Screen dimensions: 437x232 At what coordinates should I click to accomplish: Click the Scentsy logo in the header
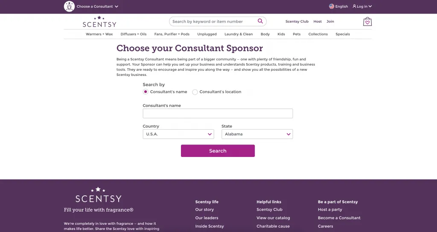tap(99, 22)
